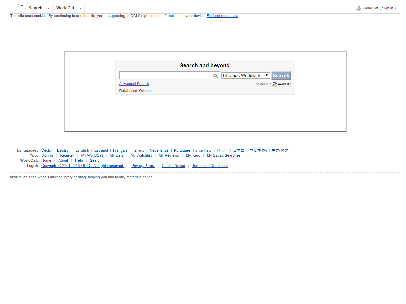Screen dimensions: 406x304
Task: Switch language to Español
Action: (101, 150)
